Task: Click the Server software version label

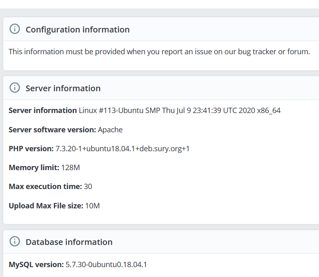Action: [x=52, y=130]
